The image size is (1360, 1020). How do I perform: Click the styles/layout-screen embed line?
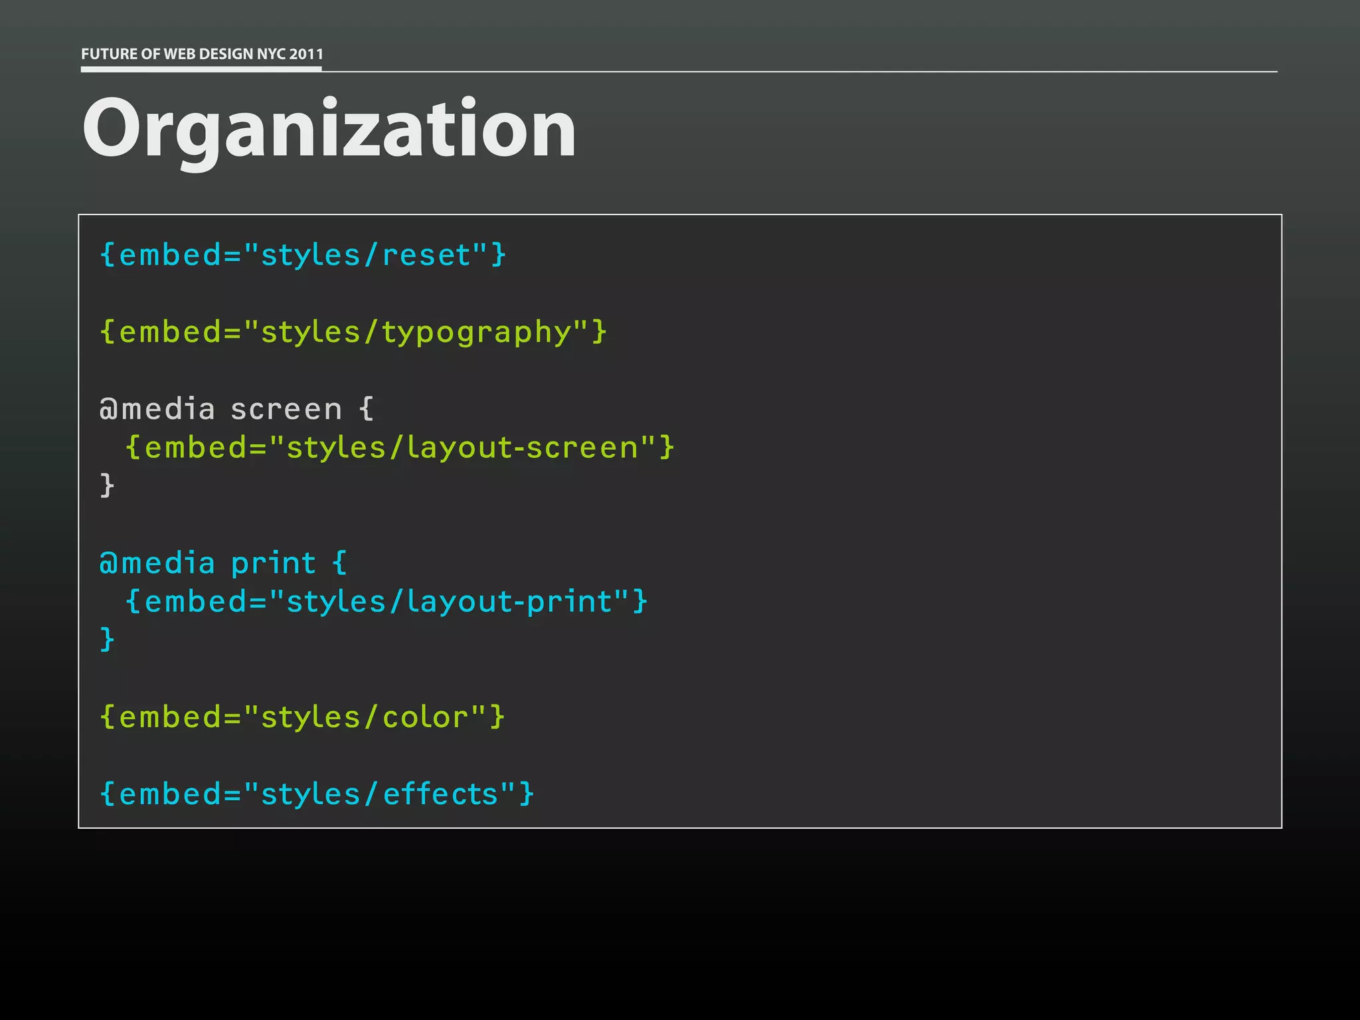[400, 448]
